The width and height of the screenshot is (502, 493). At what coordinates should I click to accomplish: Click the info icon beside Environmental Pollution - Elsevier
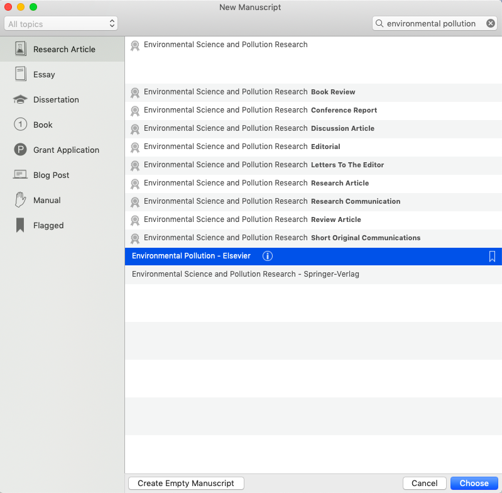[268, 256]
